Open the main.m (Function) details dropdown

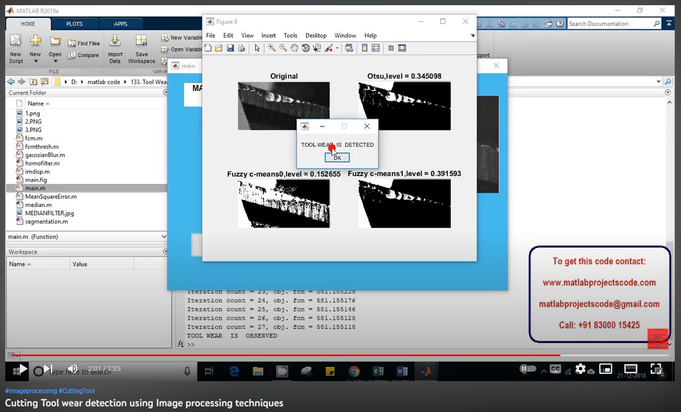[x=163, y=237]
